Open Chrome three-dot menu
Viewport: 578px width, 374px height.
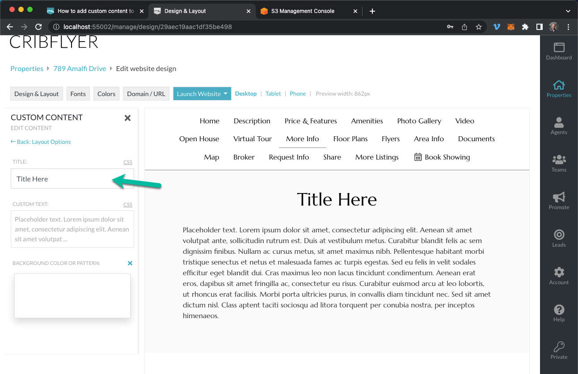click(568, 27)
